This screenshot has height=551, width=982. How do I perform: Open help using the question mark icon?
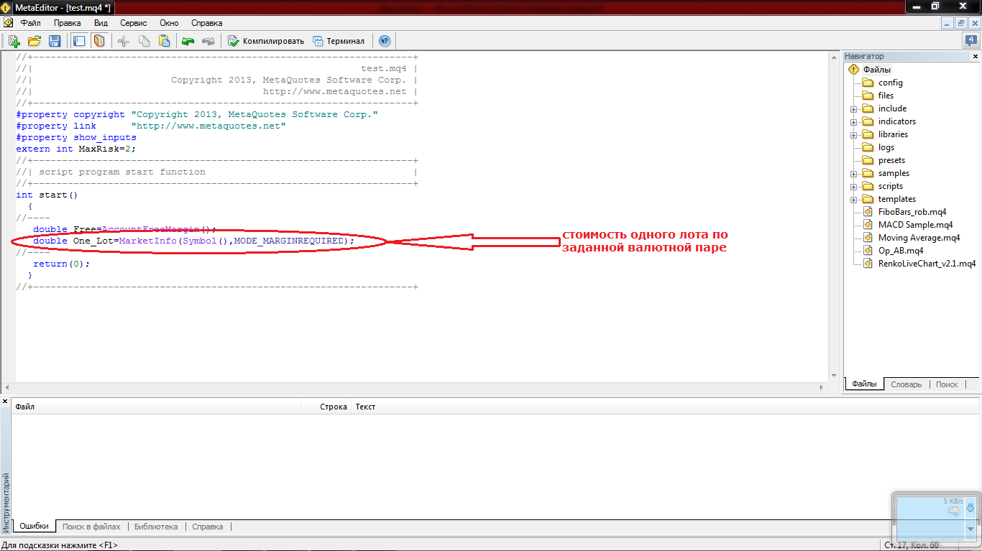click(x=385, y=41)
